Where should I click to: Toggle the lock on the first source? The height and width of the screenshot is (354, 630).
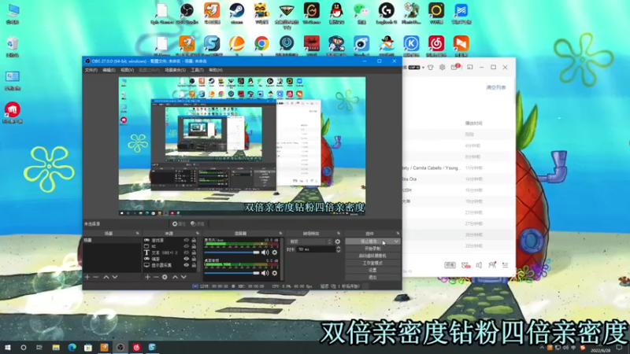[194, 241]
